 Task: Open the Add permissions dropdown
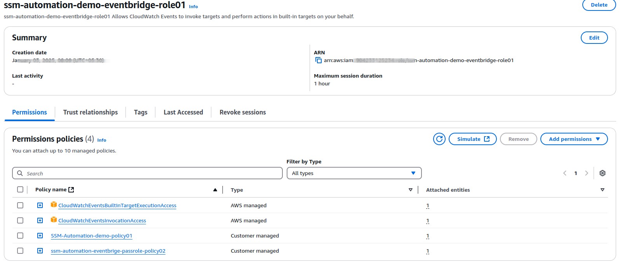574,139
